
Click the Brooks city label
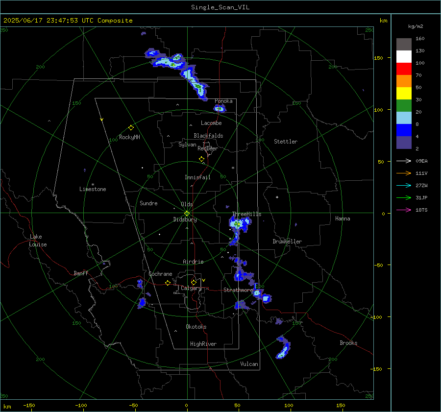[x=348, y=343]
